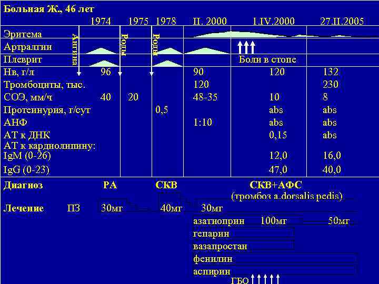Click the "фенилин" drug label
Viewport: 379px width, 284px height.
click(x=213, y=259)
